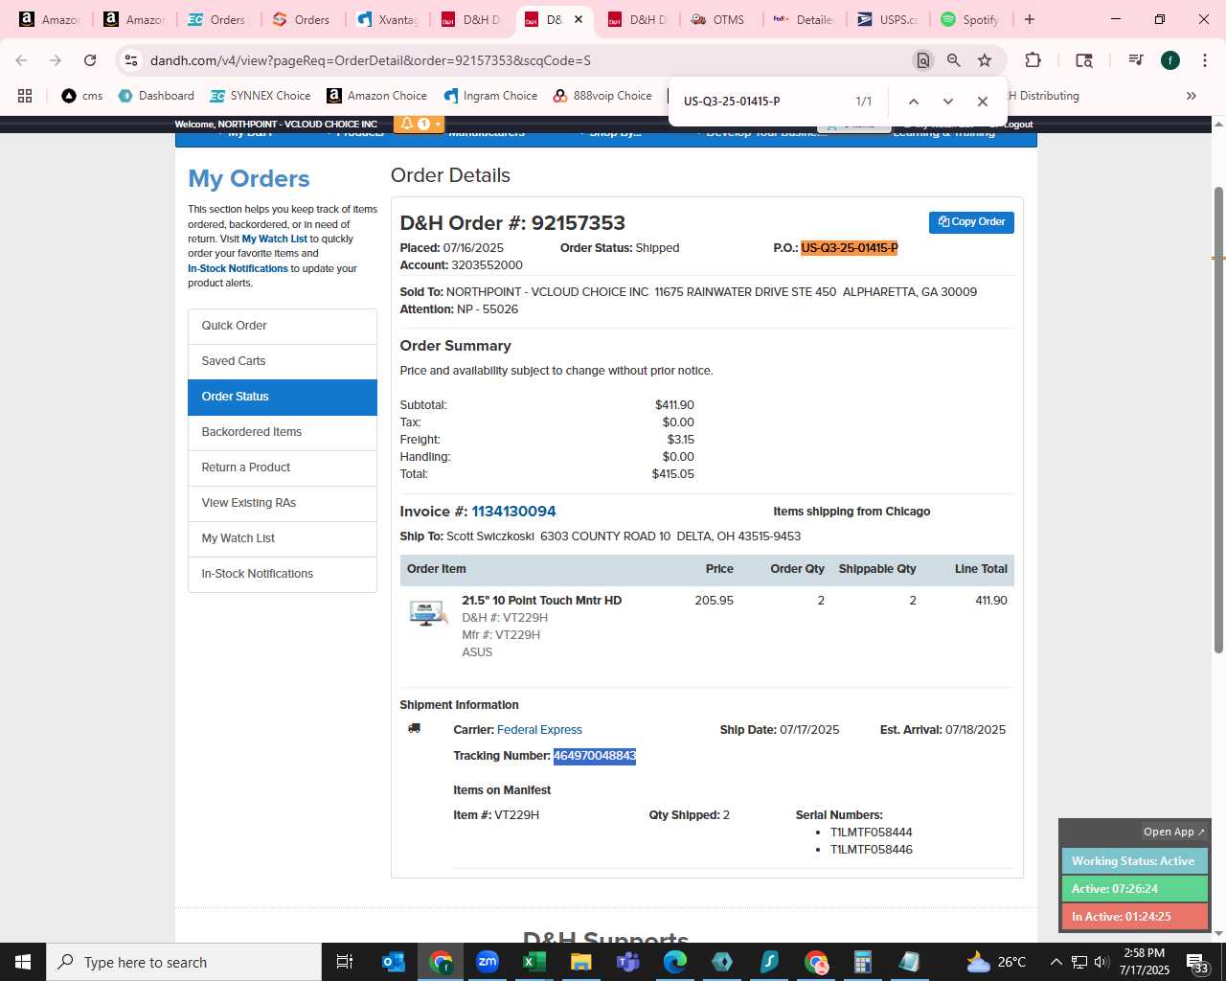This screenshot has width=1226, height=981.
Task: Open Return a Product in sidebar
Action: [283, 468]
